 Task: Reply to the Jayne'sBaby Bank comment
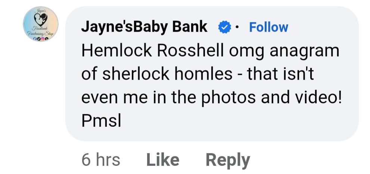(x=228, y=160)
